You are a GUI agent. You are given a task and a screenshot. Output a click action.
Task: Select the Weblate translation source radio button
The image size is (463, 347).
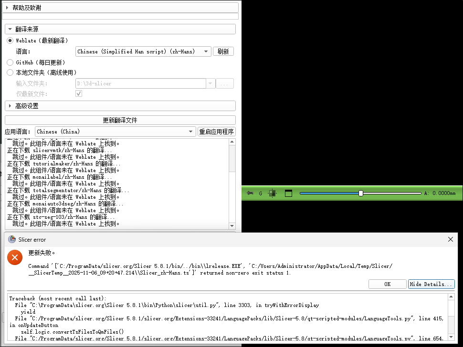(10, 41)
